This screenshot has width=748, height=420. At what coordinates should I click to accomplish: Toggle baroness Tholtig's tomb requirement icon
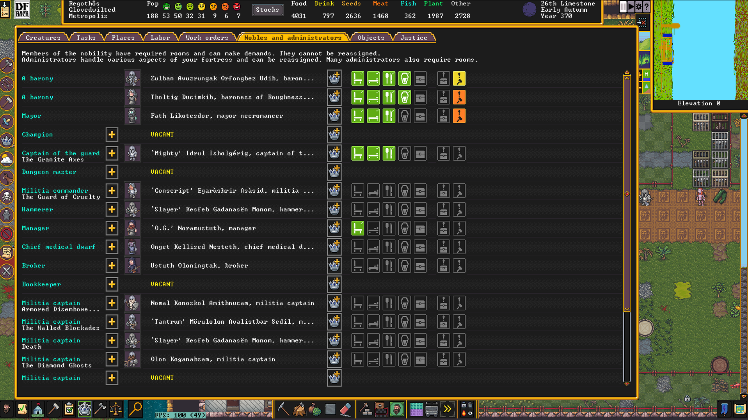405,97
